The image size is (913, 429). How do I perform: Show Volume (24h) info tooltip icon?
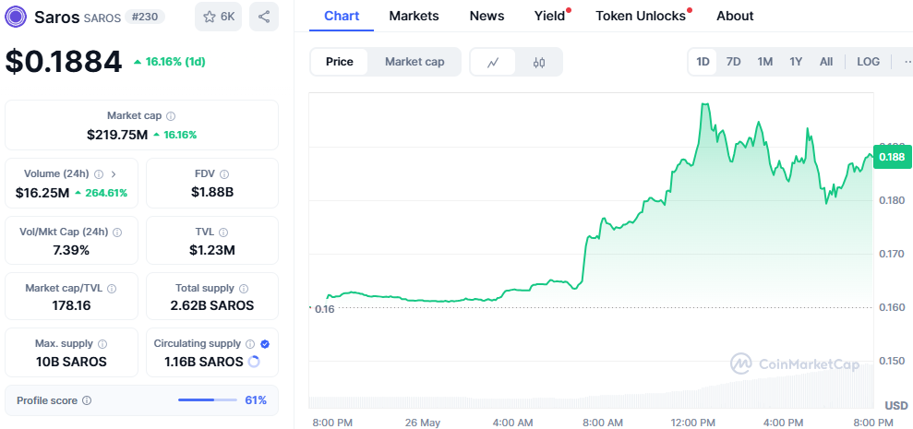tap(99, 174)
